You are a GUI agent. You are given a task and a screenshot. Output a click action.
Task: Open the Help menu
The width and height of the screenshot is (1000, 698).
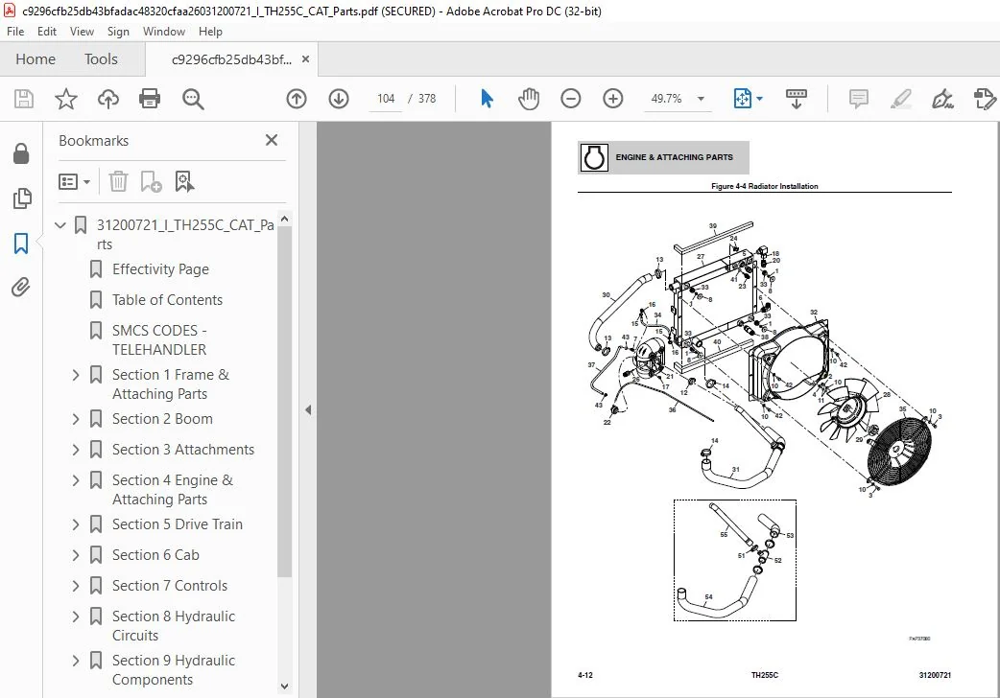[210, 32]
